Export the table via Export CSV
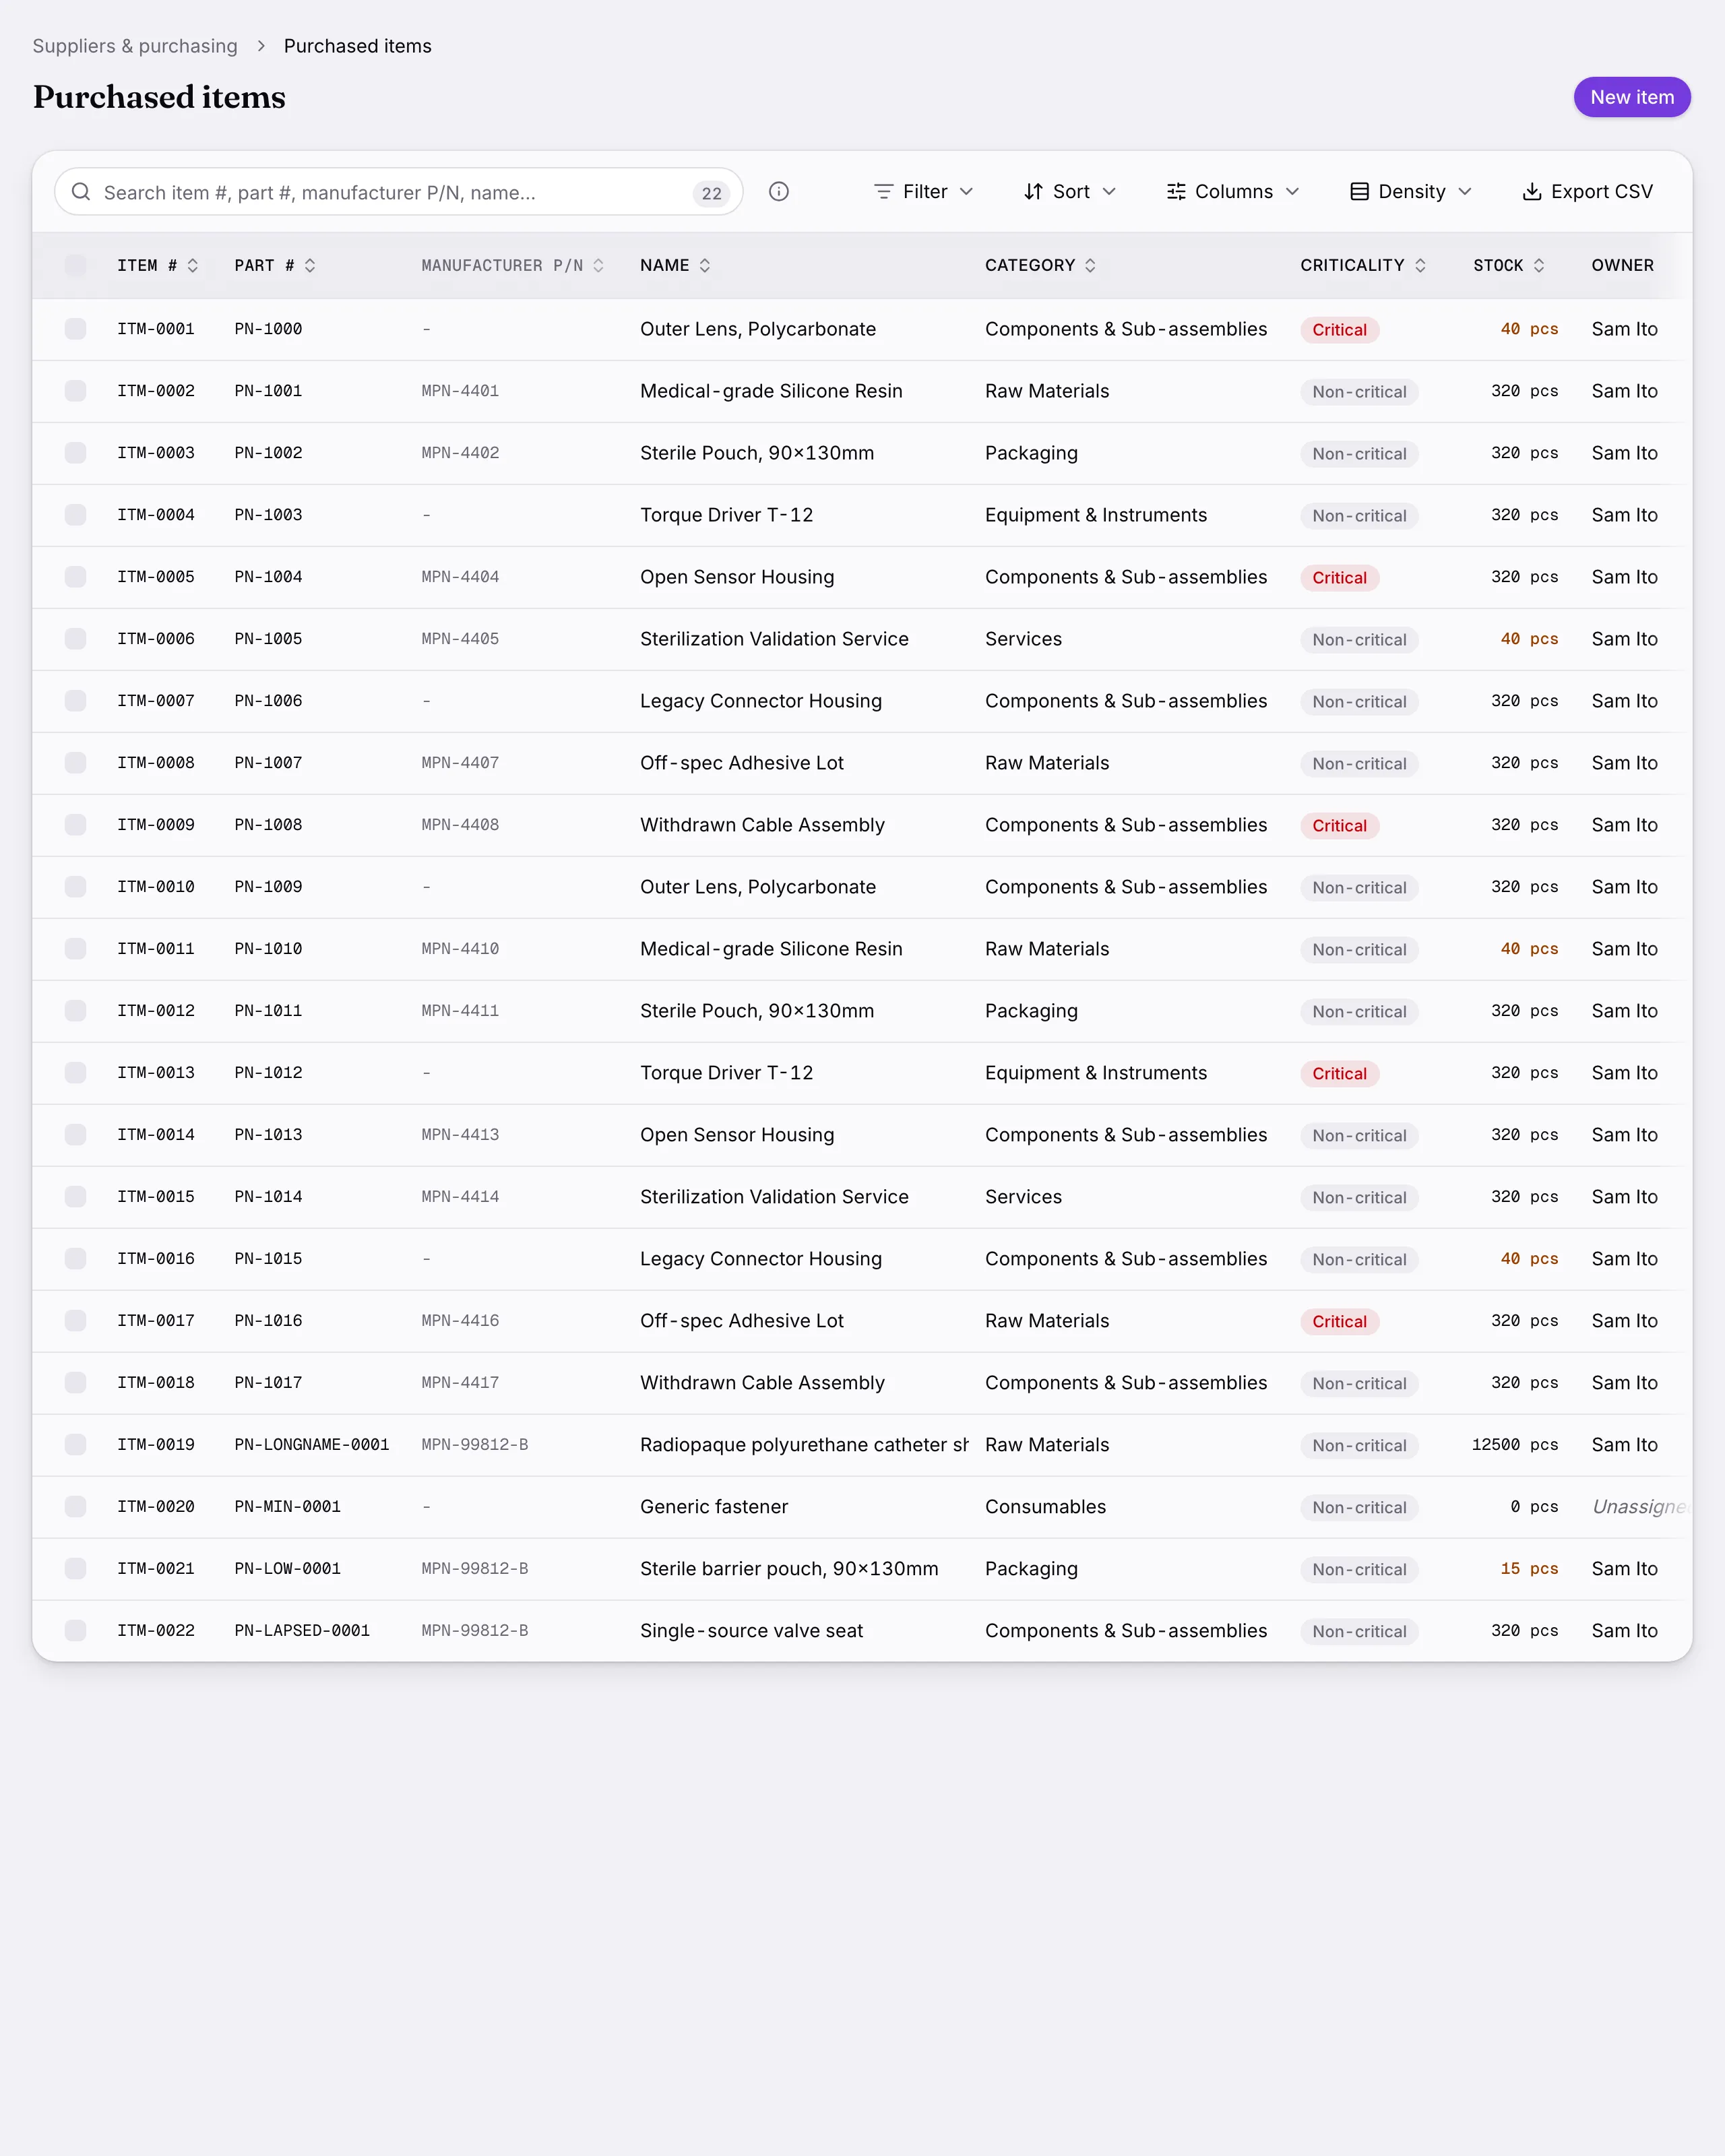1725x2156 pixels. pos(1587,192)
